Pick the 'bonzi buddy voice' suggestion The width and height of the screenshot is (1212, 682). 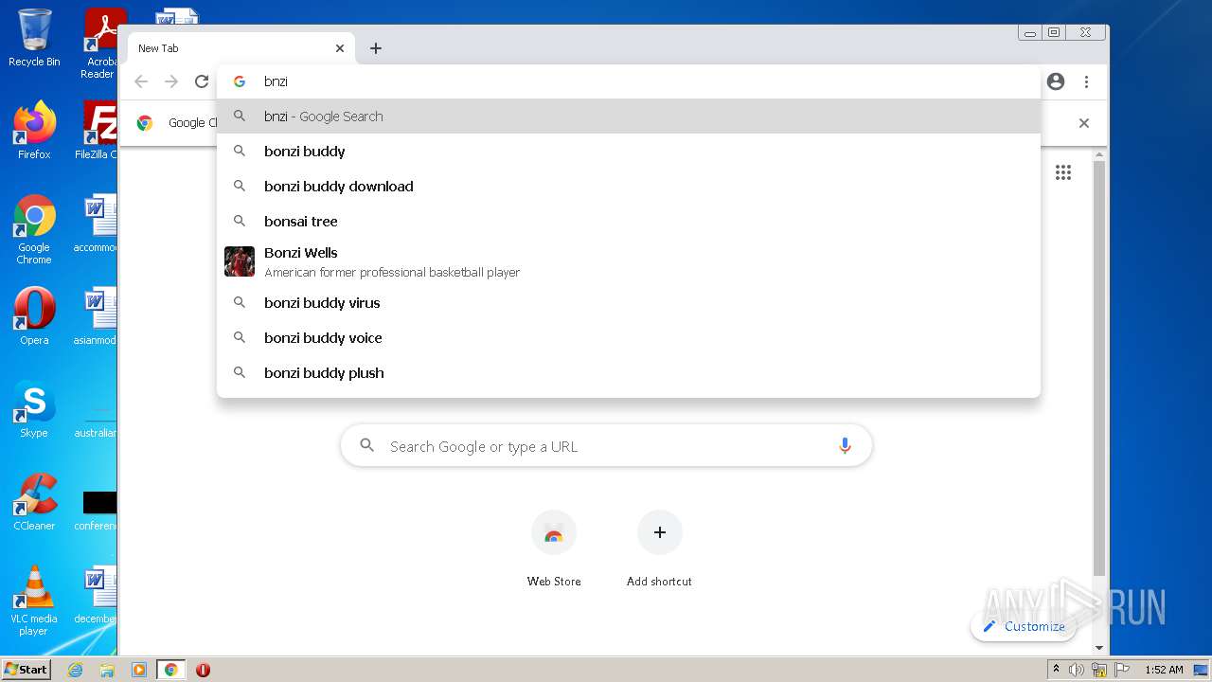coord(629,338)
